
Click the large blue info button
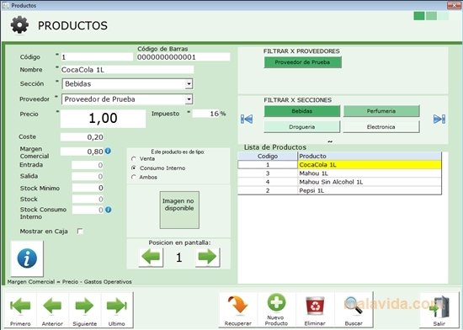point(27,258)
